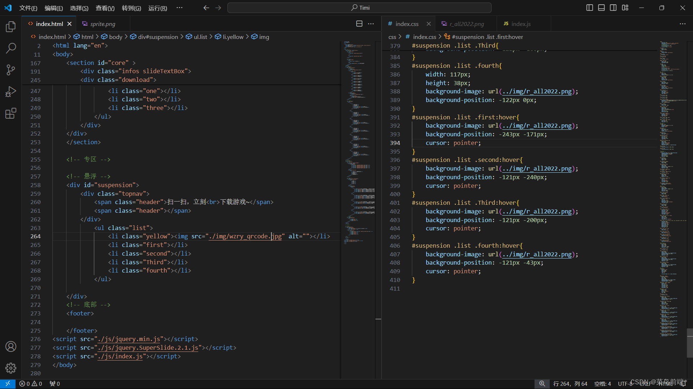
Task: Click the zoom magnifier in status bar
Action: (x=542, y=384)
